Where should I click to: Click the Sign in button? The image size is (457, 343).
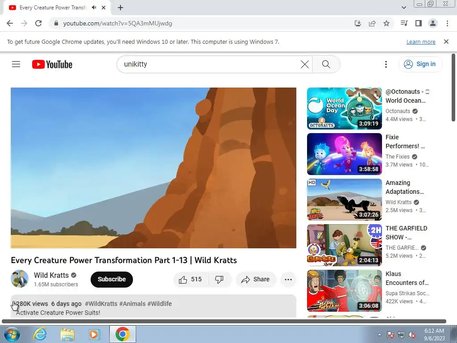pyautogui.click(x=420, y=64)
